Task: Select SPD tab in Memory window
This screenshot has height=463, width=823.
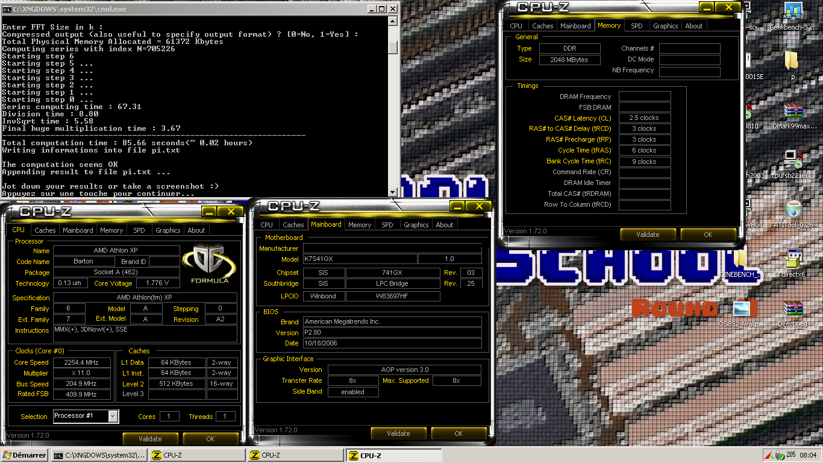Action: (637, 26)
